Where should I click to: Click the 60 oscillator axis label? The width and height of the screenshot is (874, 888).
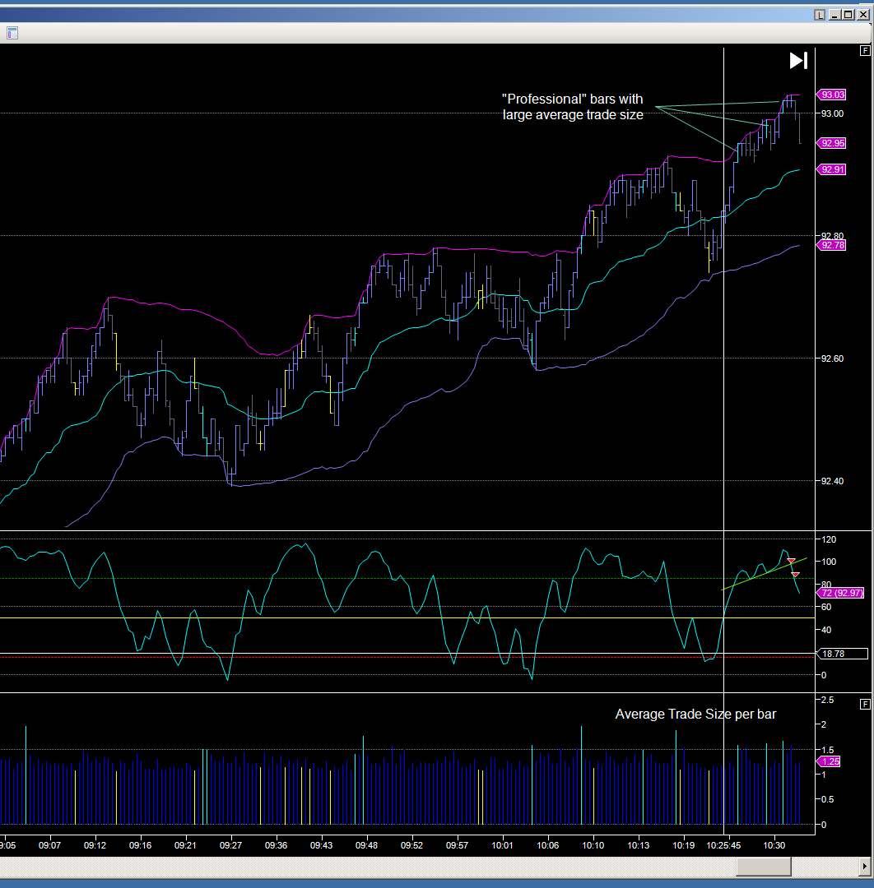(826, 607)
